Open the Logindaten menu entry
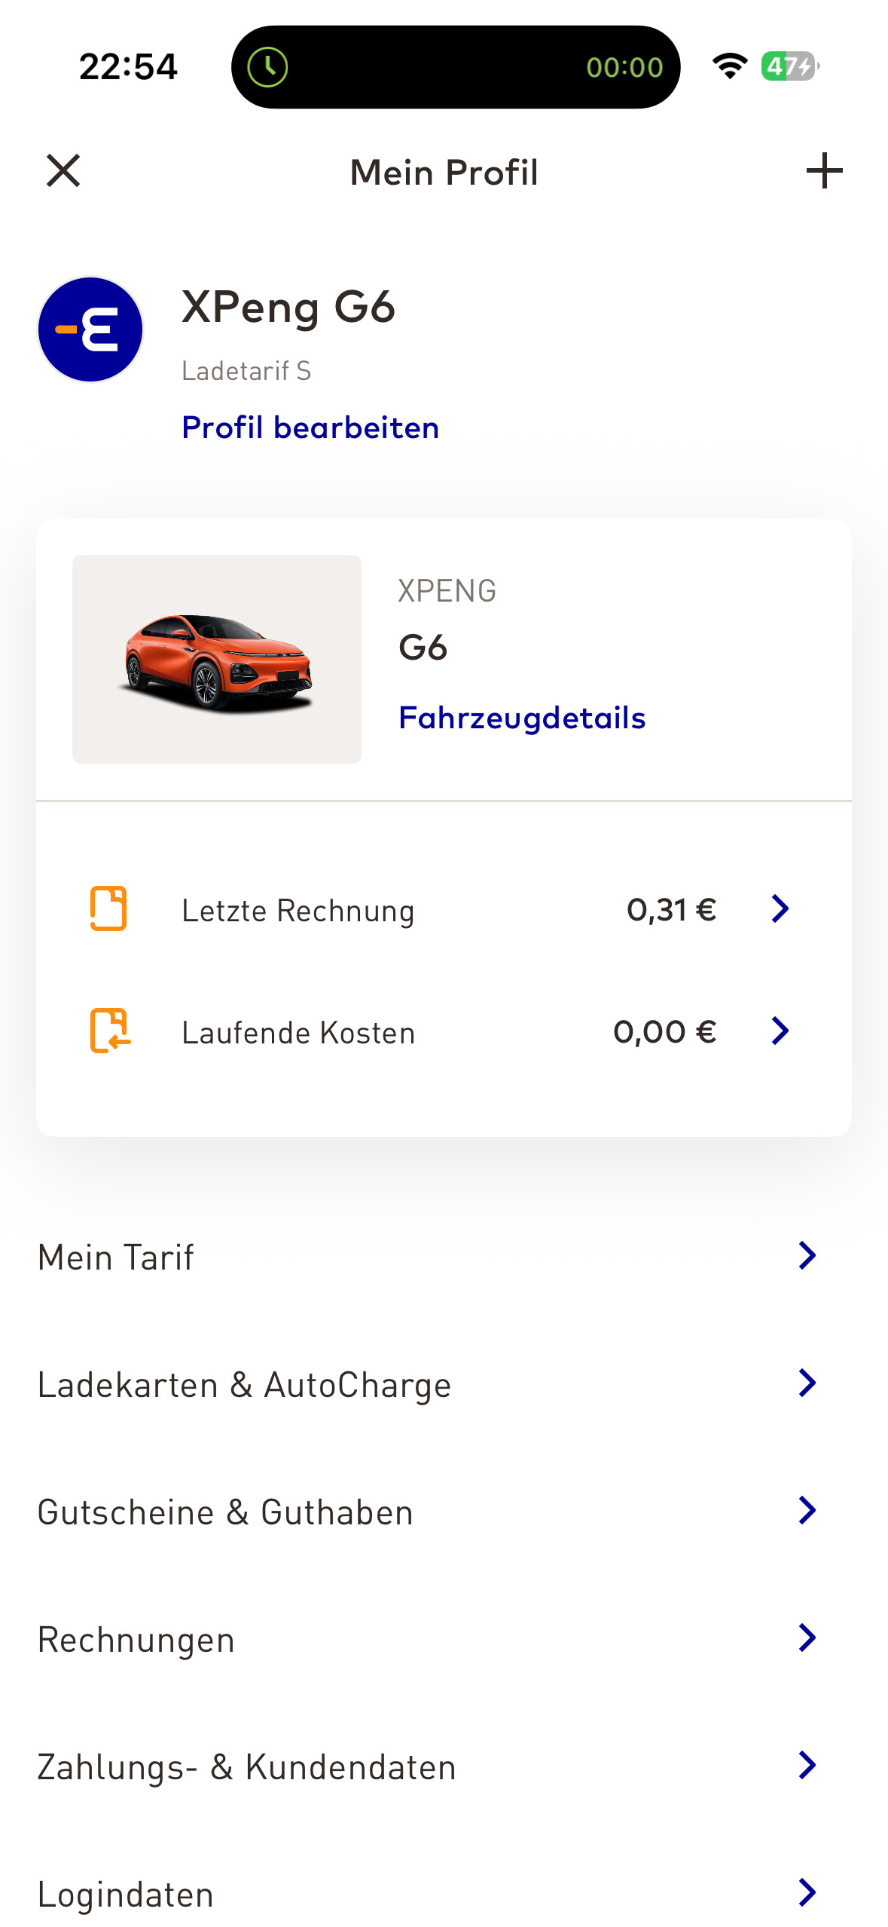 click(126, 1894)
